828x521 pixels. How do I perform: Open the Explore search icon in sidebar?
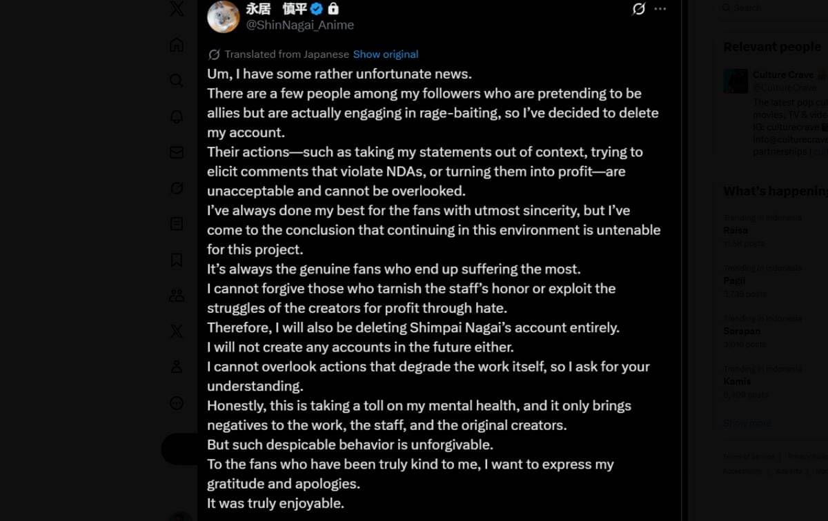click(177, 81)
